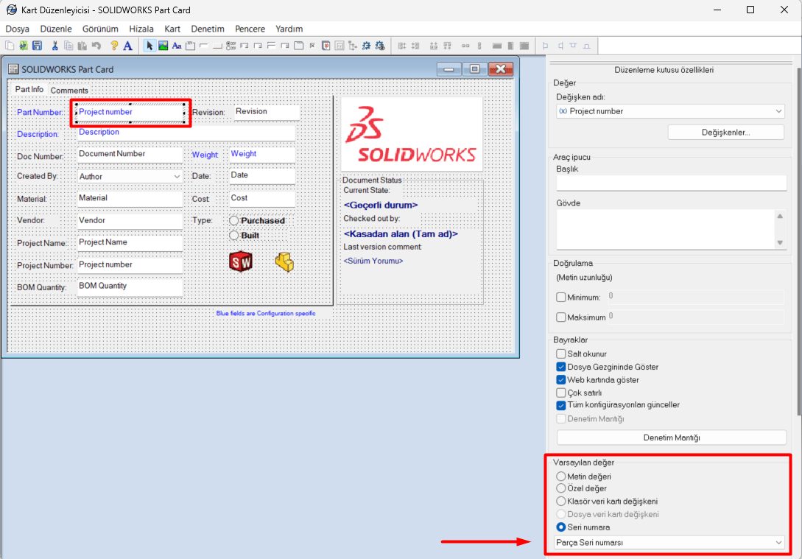Select the Metin değeri radio button
The image size is (802, 559).
(561, 477)
